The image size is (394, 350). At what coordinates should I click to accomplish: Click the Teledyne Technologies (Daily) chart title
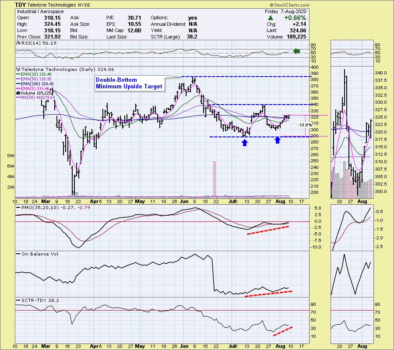tap(65, 69)
